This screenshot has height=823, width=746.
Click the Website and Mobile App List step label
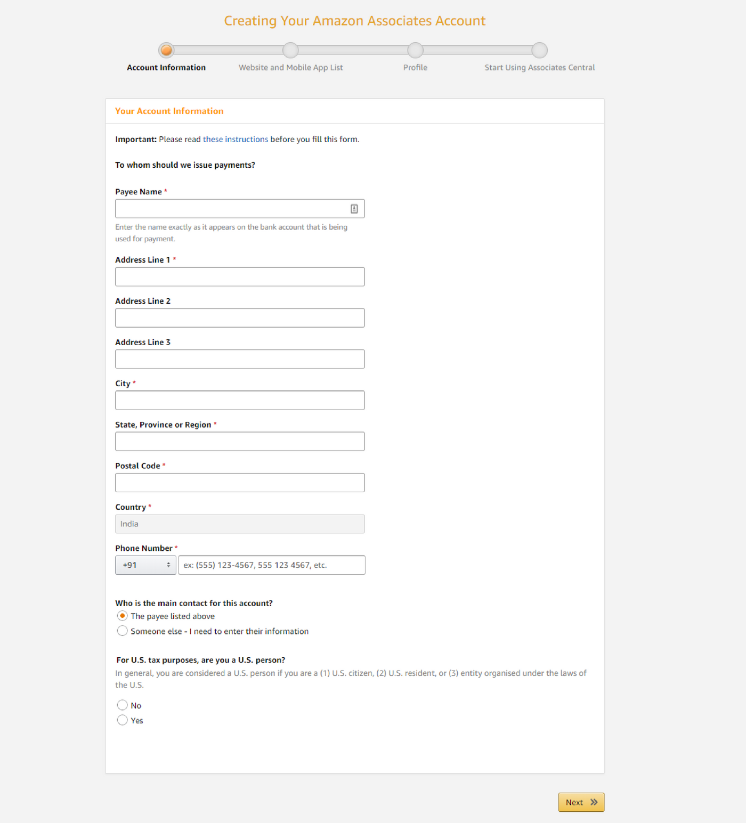290,68
